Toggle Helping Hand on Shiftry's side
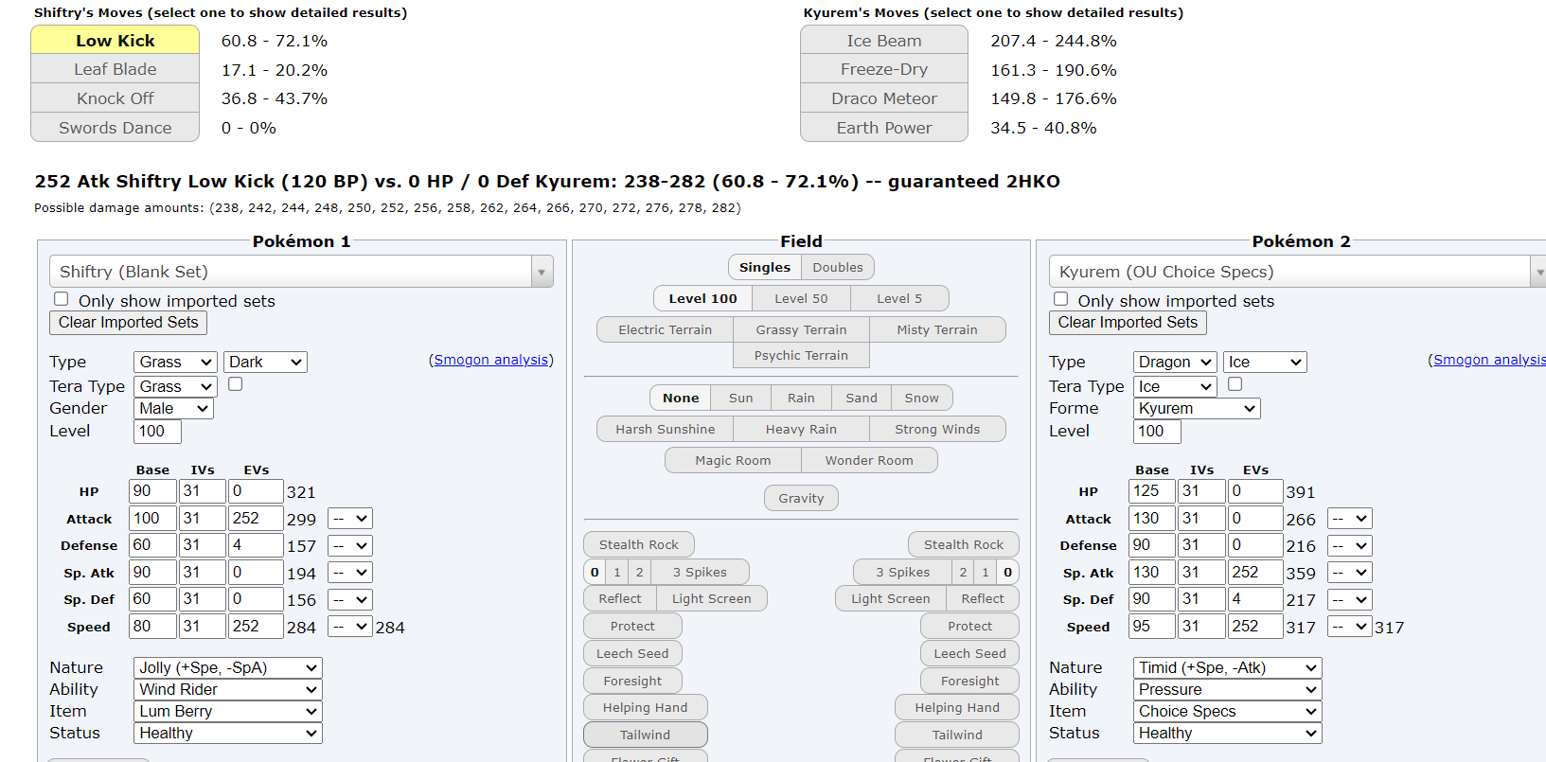The image size is (1546, 762). (x=645, y=707)
